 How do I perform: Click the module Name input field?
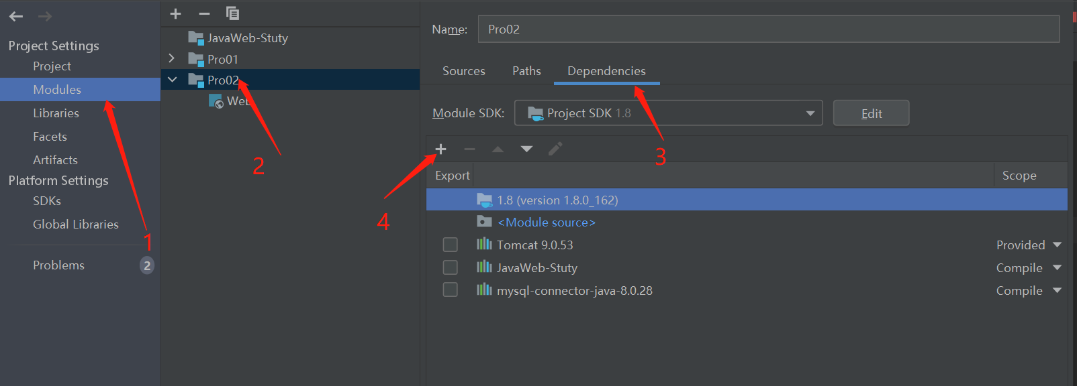point(768,29)
